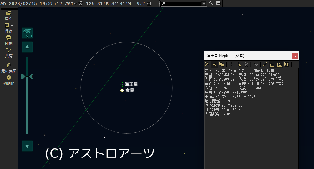Click the crosshair with lock icon

238,64
